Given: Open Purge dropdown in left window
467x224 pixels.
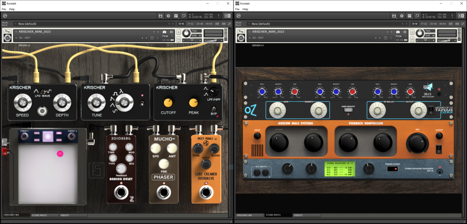Looking at the screenshot, I should click(167, 36).
